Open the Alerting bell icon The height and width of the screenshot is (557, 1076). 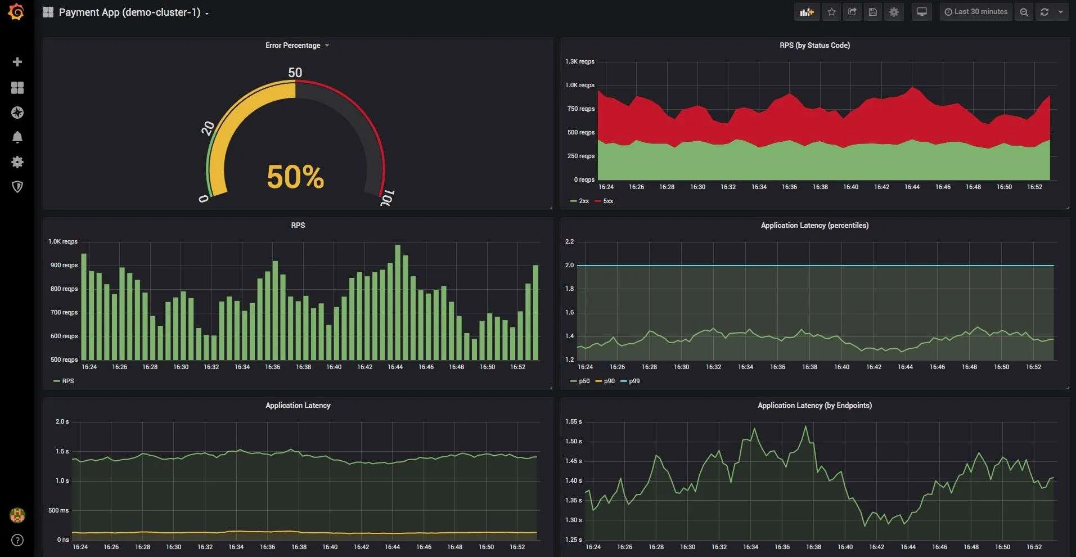pyautogui.click(x=17, y=137)
